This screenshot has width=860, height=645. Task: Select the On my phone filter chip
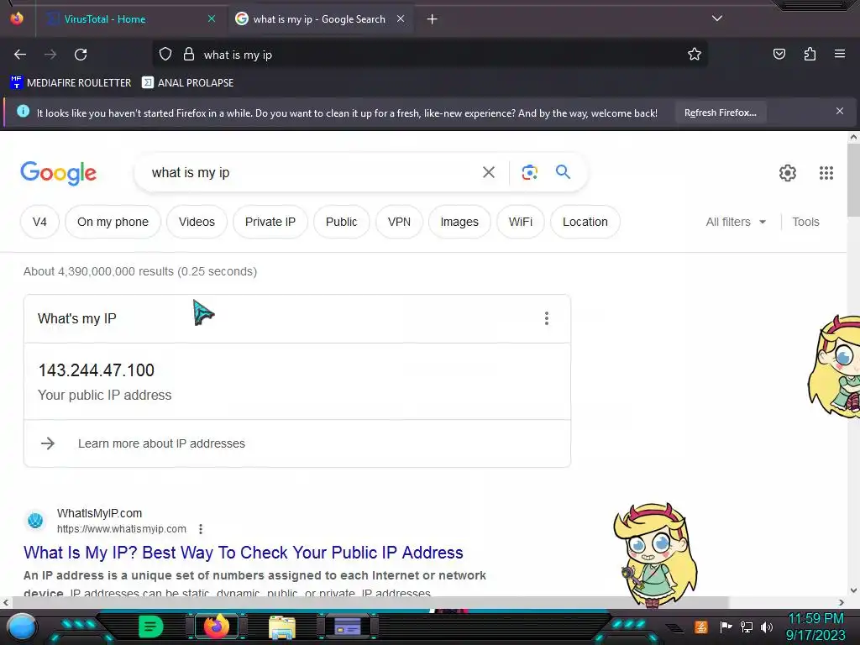[113, 222]
